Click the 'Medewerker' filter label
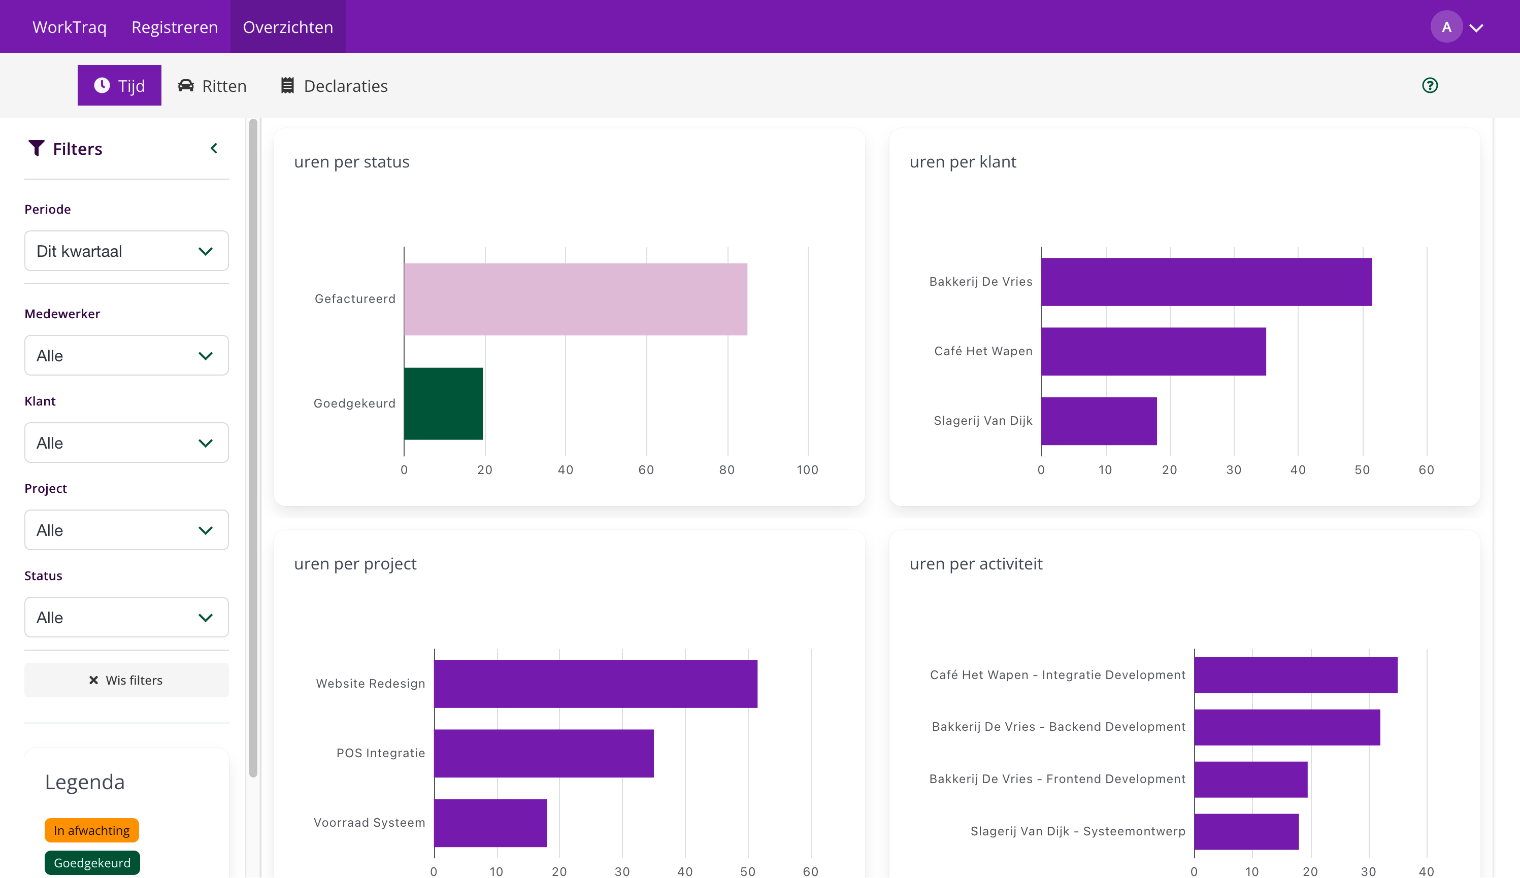The width and height of the screenshot is (1520, 878). [x=62, y=314]
